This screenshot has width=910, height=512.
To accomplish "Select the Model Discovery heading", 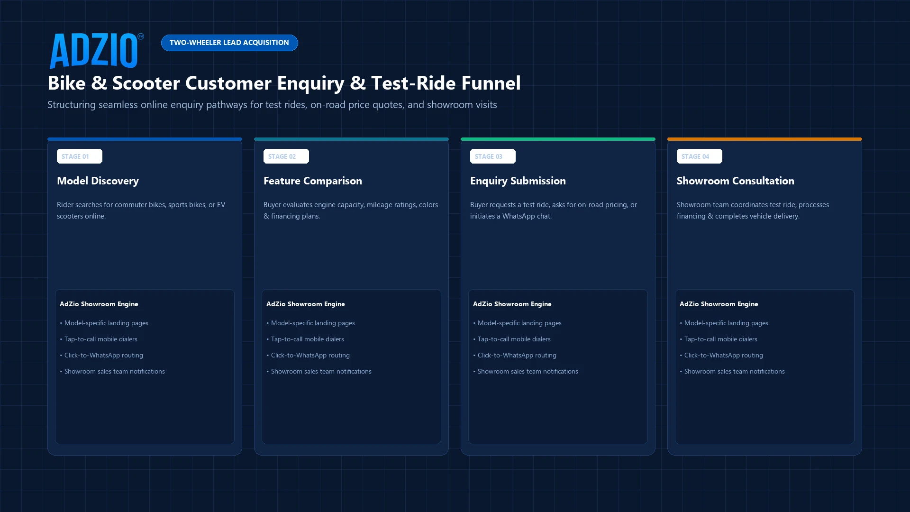I will click(98, 181).
